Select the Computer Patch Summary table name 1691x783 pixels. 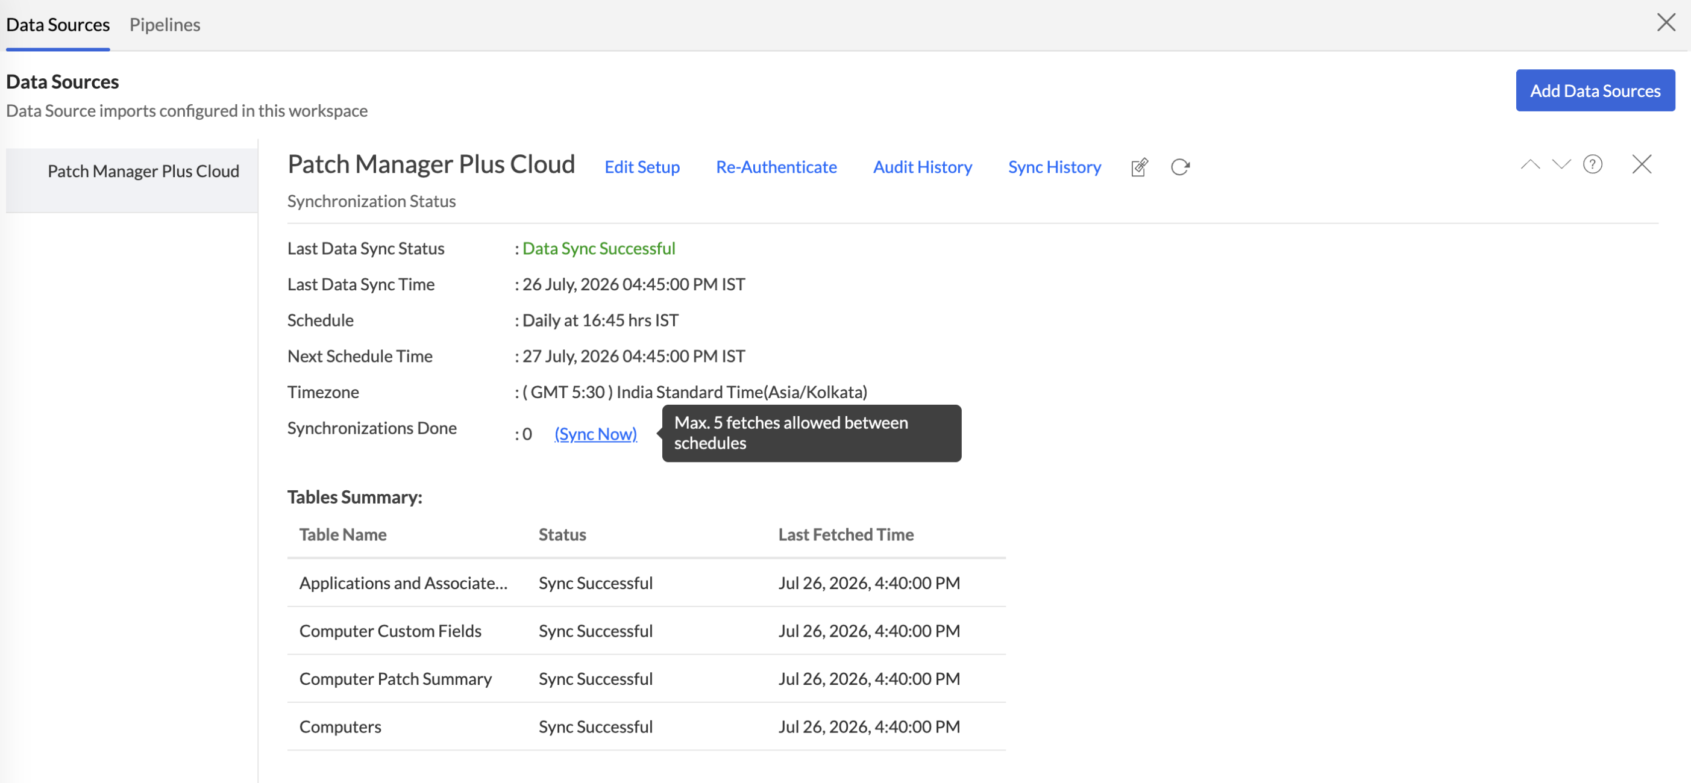[x=395, y=679]
